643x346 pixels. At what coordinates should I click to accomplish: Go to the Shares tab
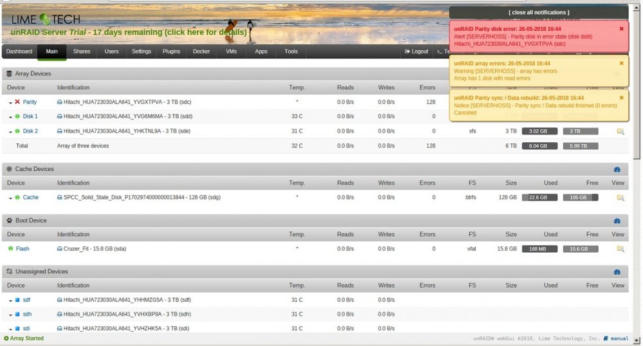click(82, 51)
